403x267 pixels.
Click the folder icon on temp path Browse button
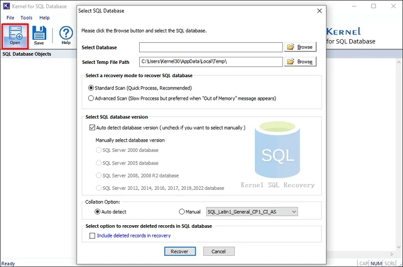pos(290,62)
